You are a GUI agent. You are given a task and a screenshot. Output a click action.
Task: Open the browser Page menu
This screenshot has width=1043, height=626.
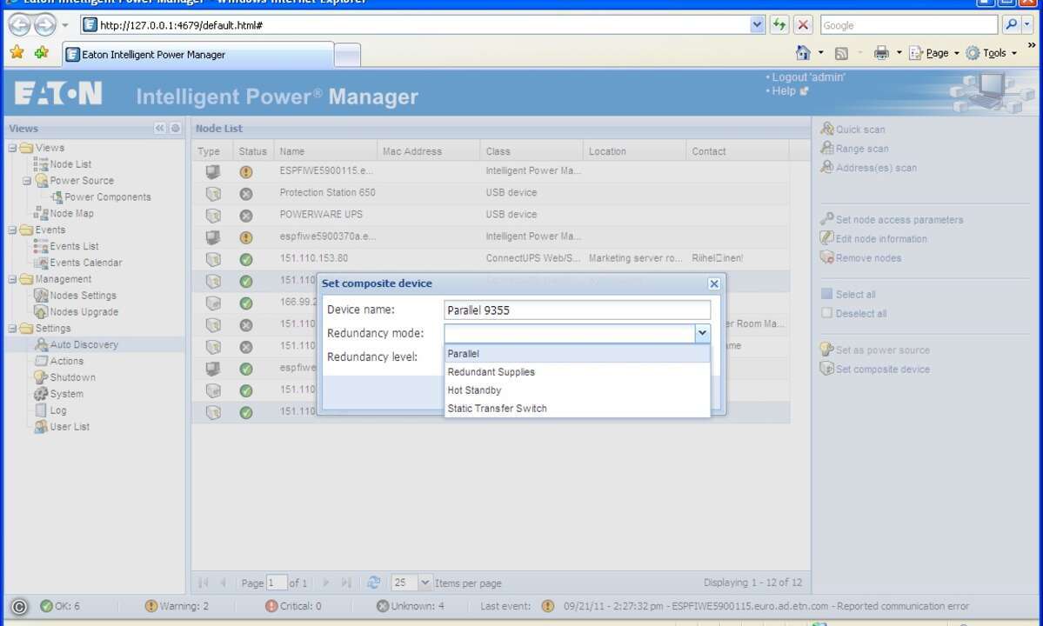click(x=934, y=53)
